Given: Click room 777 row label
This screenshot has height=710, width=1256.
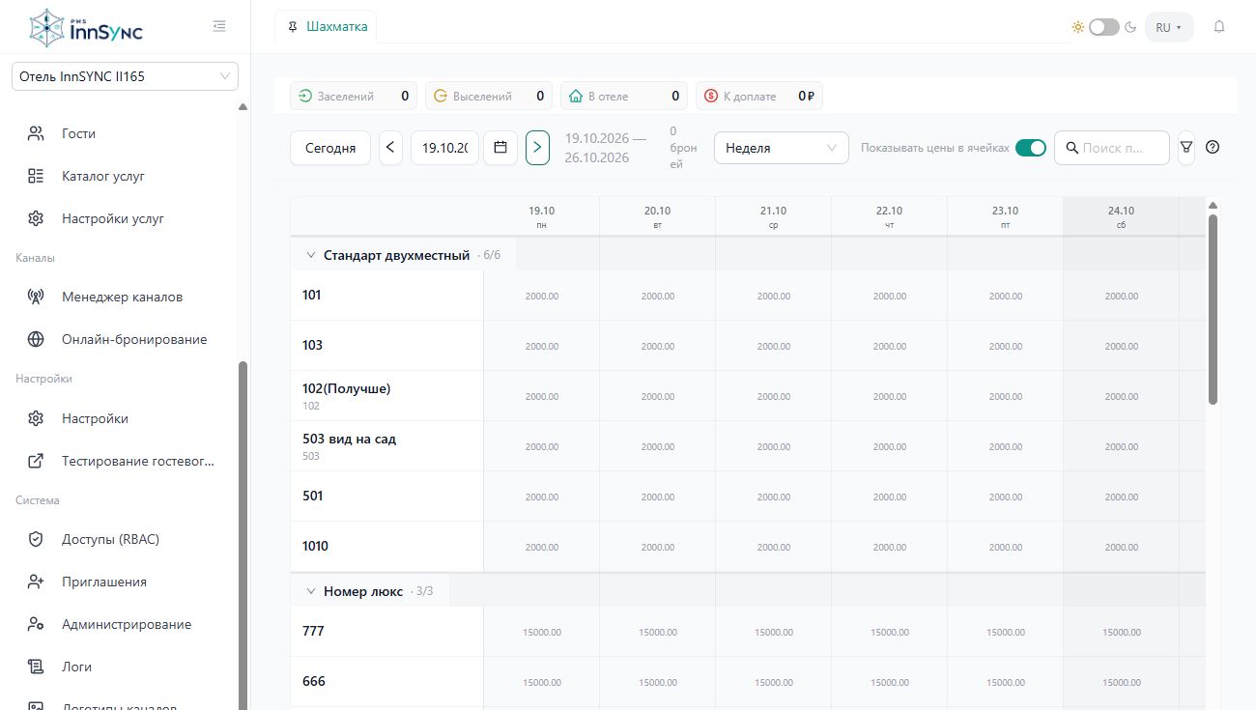Looking at the screenshot, I should 386,632.
